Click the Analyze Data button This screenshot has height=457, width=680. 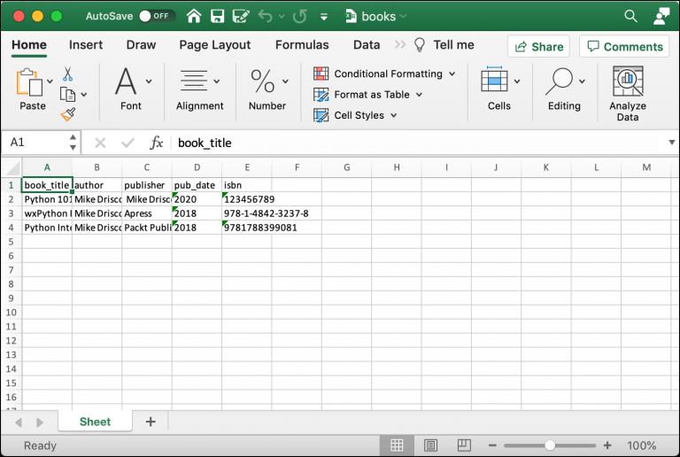click(x=628, y=93)
